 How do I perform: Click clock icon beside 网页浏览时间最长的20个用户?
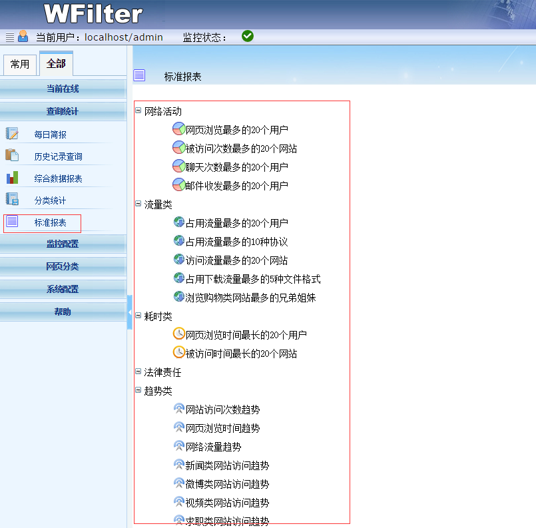[178, 334]
